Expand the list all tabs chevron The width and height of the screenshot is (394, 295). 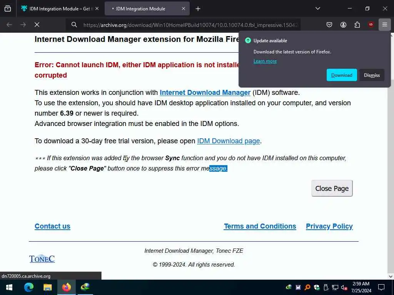317,8
